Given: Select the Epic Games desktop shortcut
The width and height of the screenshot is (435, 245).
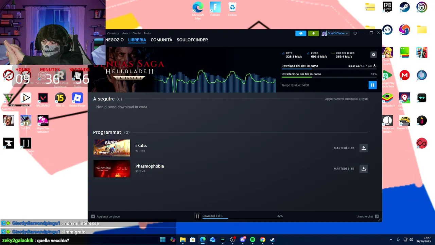Looking at the screenshot, I should [x=387, y=7].
